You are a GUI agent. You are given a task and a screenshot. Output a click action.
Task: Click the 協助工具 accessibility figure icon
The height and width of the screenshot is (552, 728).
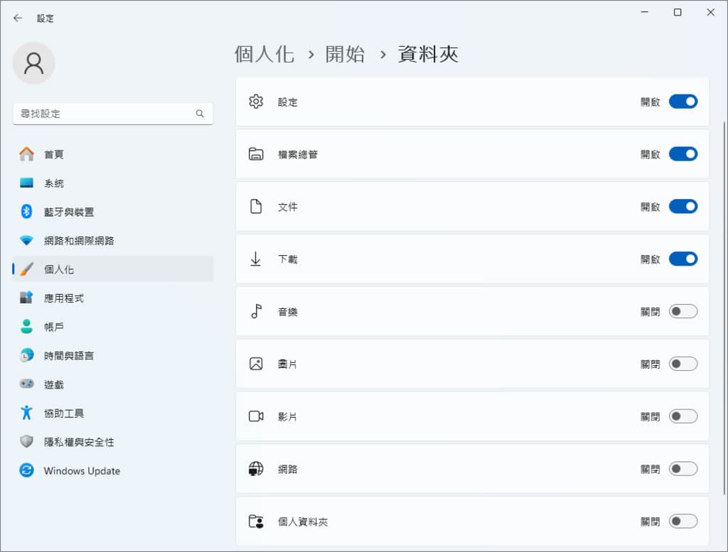pos(26,413)
